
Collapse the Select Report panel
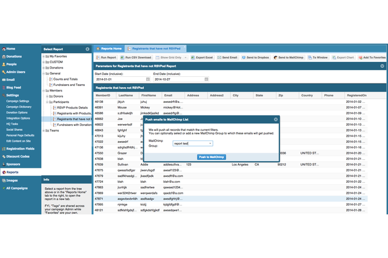point(87,48)
